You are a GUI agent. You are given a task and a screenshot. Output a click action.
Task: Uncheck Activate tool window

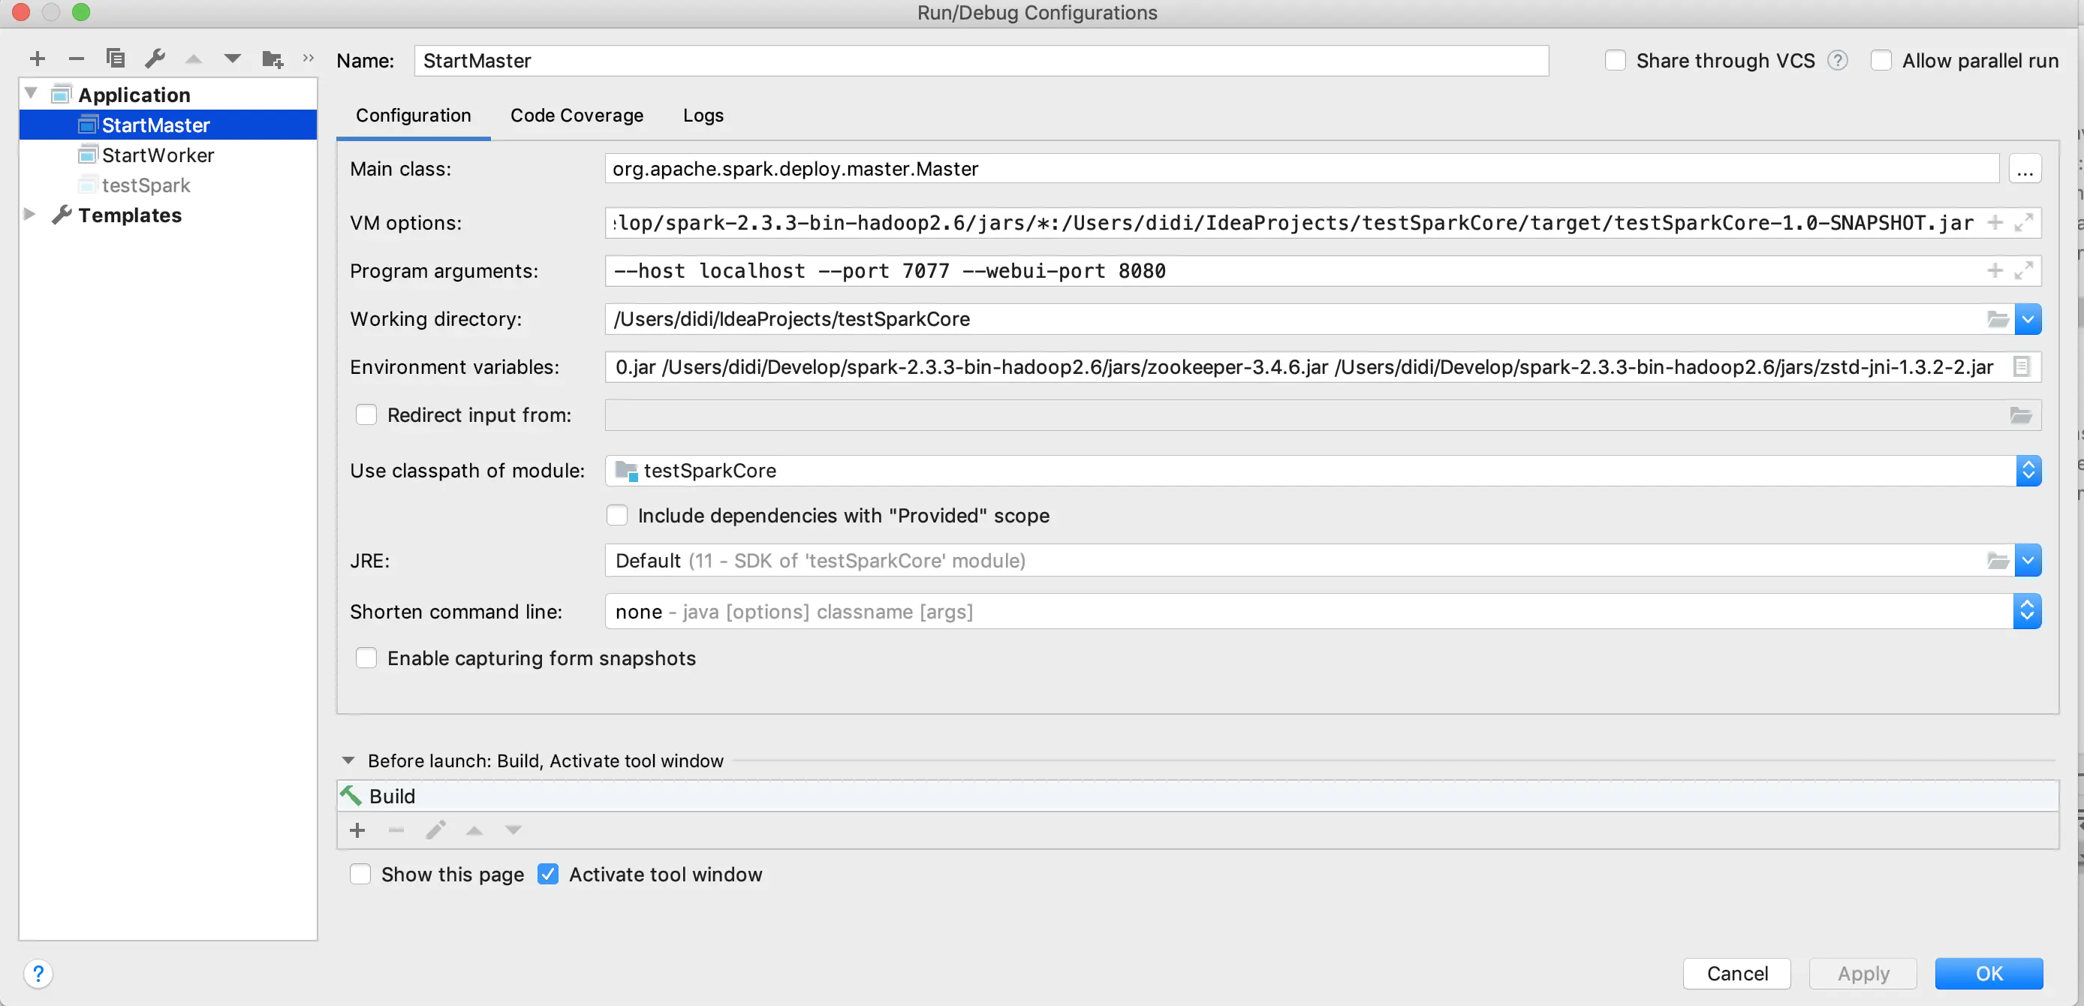(x=549, y=874)
